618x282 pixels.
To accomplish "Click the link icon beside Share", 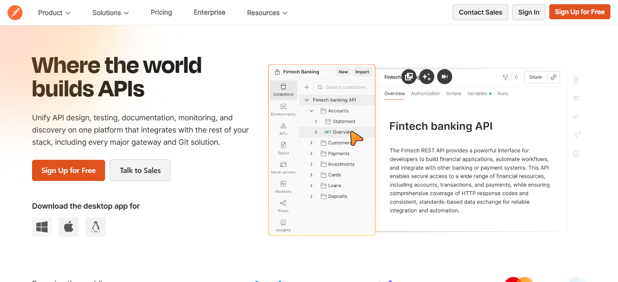I will 554,77.
